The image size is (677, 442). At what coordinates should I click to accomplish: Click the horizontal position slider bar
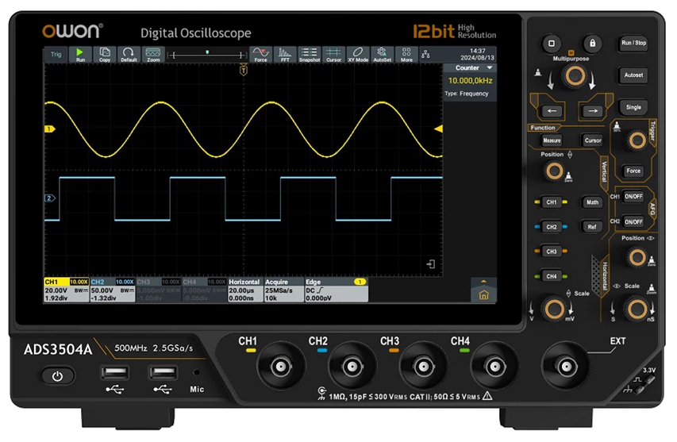207,54
